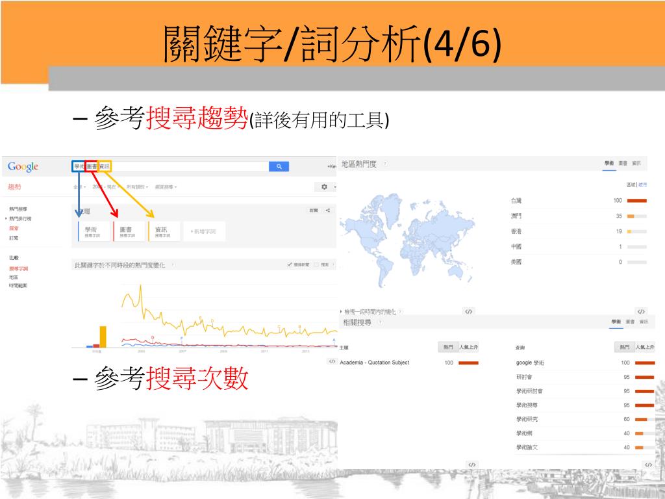Select 時間範圍 comparison in sidebar
The height and width of the screenshot is (499, 665).
tap(18, 286)
